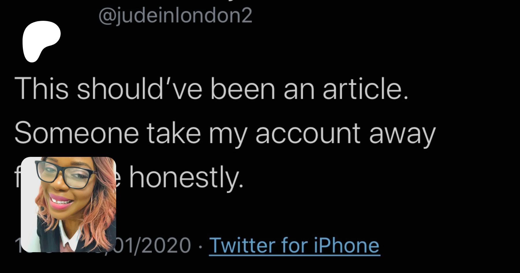Click the word "This" in the tweet
This screenshot has height=273, width=520.
41,89
